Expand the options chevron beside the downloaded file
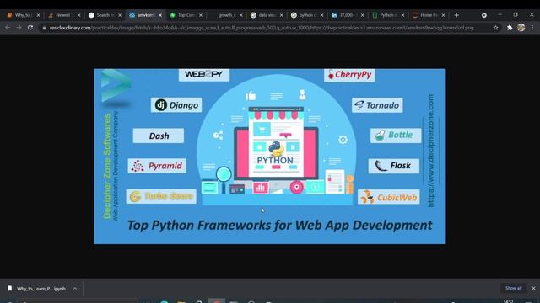This screenshot has width=540, height=303. tap(75, 289)
